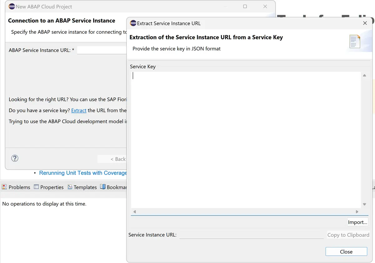Click the Eclipse icon in Extract dialog title

tap(133, 23)
